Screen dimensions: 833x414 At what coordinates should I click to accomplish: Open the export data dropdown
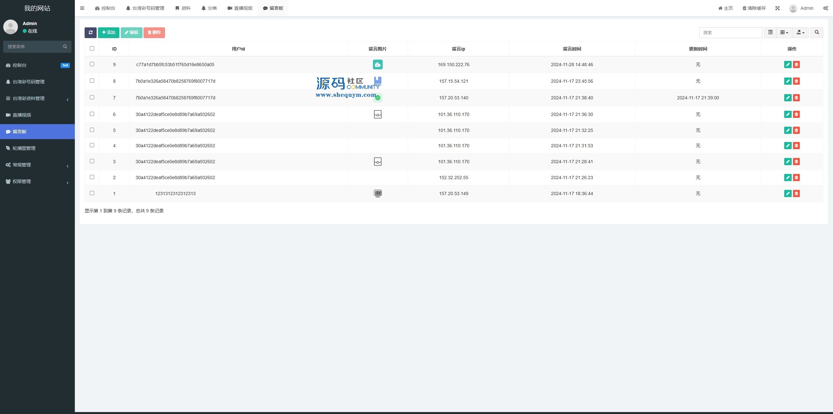pos(800,33)
